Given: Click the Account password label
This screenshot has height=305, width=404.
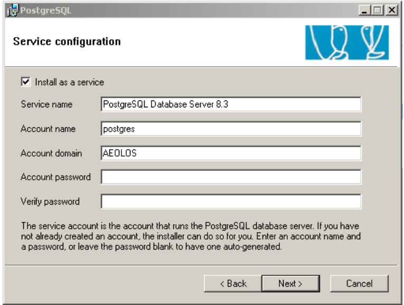Looking at the screenshot, I should pyautogui.click(x=55, y=177).
